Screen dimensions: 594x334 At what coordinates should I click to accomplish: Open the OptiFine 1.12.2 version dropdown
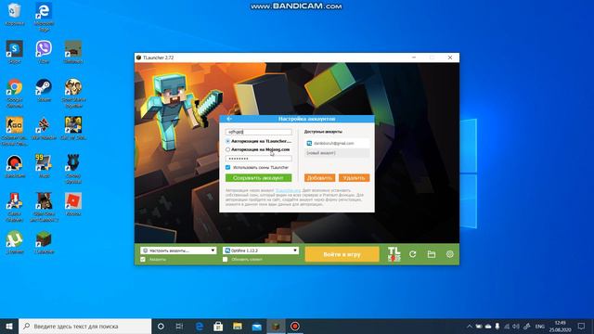point(261,250)
